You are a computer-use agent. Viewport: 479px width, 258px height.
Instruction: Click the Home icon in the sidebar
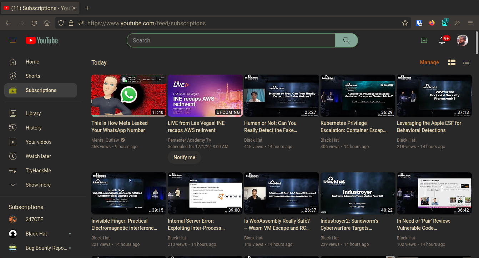(13, 62)
